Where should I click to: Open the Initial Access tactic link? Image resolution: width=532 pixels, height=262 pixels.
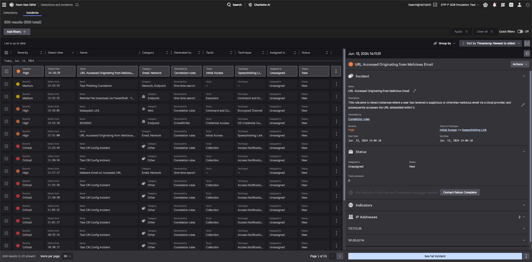[x=448, y=130]
